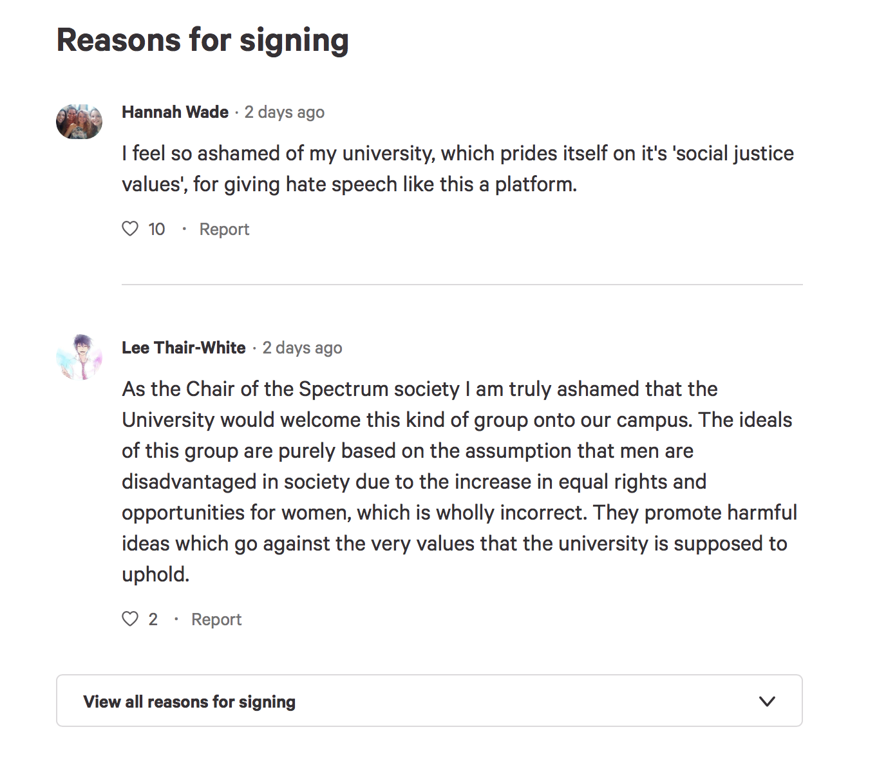Image resolution: width=877 pixels, height=763 pixels.
Task: Click the heart icon on Lee Thair-White's comment
Action: [x=130, y=619]
